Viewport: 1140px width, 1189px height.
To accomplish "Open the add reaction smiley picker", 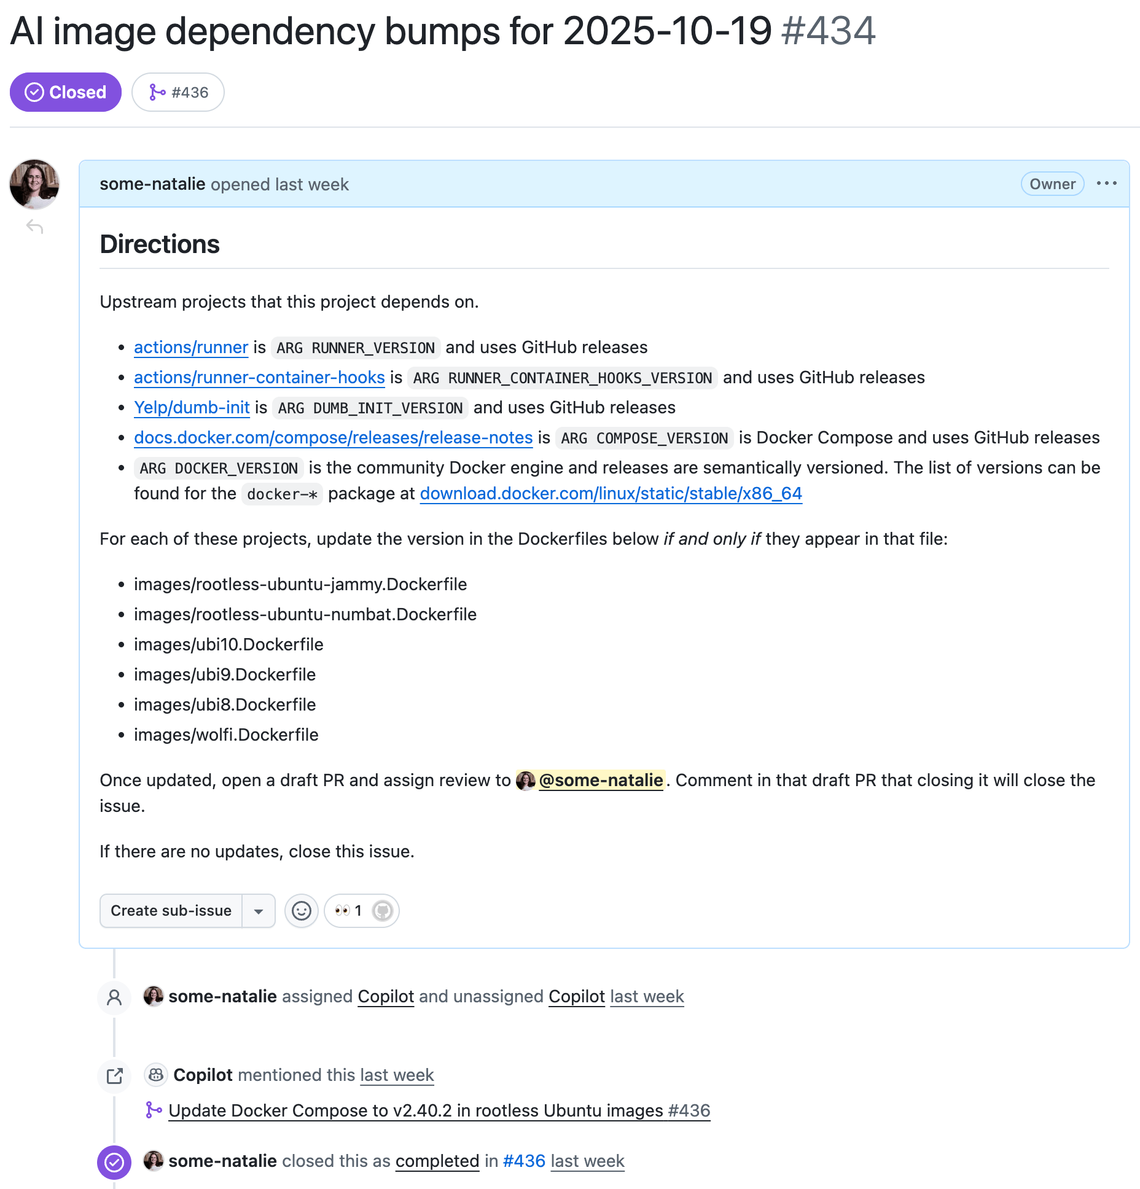I will 301,911.
